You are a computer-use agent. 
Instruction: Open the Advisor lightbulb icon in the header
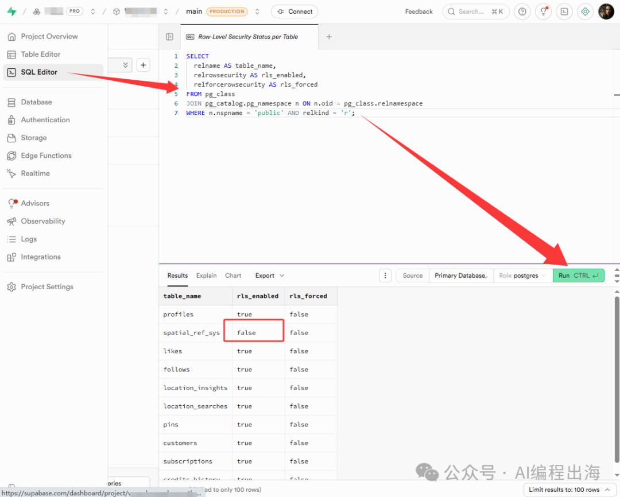pyautogui.click(x=543, y=11)
